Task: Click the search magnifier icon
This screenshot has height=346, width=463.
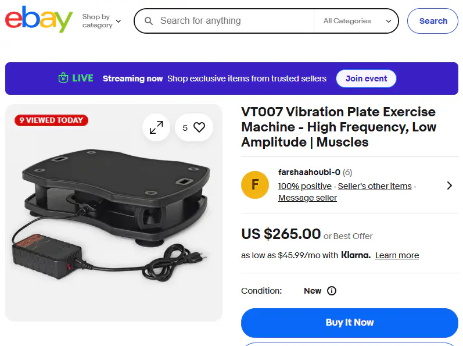Action: tap(149, 21)
